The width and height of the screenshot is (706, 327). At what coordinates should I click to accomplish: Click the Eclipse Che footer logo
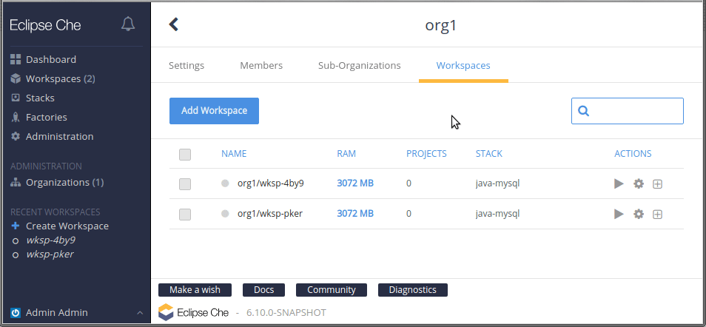tap(194, 313)
